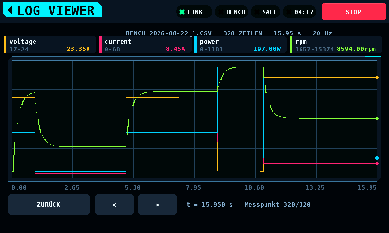Click the t = 15.950 s readout

pos(210,204)
